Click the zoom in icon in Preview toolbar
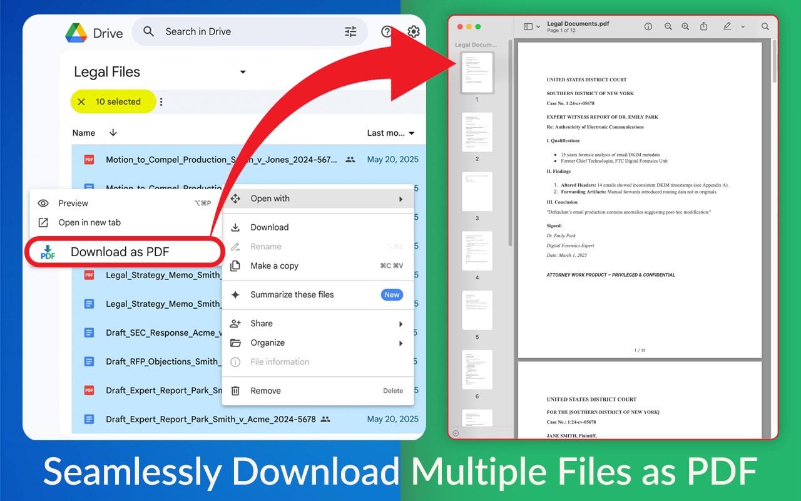Viewport: 801px width, 501px height. click(685, 26)
